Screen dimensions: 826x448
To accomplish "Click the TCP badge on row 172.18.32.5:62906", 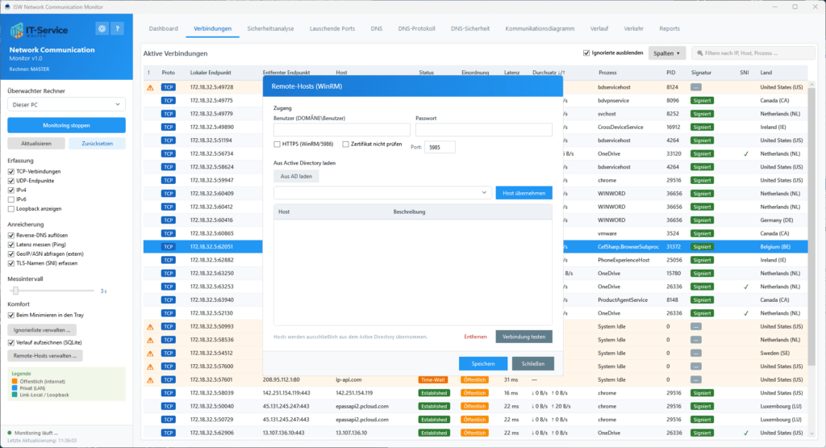I will (x=168, y=433).
